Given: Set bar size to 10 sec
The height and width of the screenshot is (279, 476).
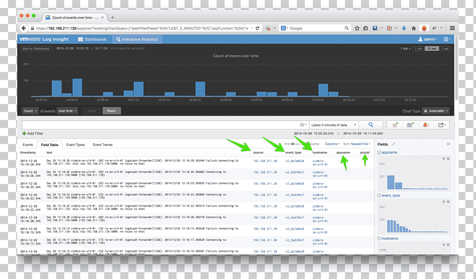Looking at the screenshot, I should [432, 49].
